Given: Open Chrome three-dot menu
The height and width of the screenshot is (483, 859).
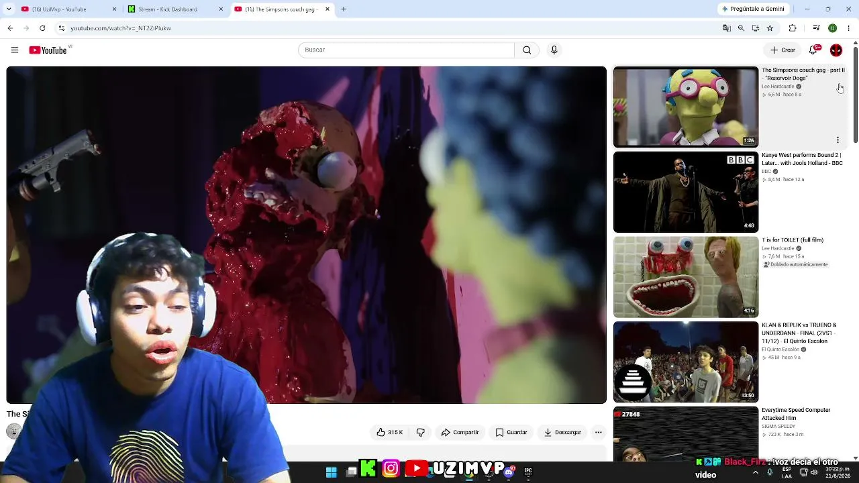Looking at the screenshot, I should click(x=849, y=28).
